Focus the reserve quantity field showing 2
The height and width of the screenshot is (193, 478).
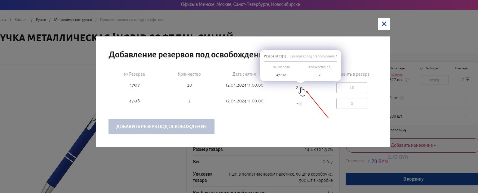click(x=352, y=104)
